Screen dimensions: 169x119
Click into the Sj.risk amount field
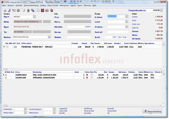110,37
